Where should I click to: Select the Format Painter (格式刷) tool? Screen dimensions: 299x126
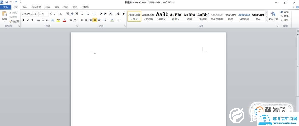[14, 21]
